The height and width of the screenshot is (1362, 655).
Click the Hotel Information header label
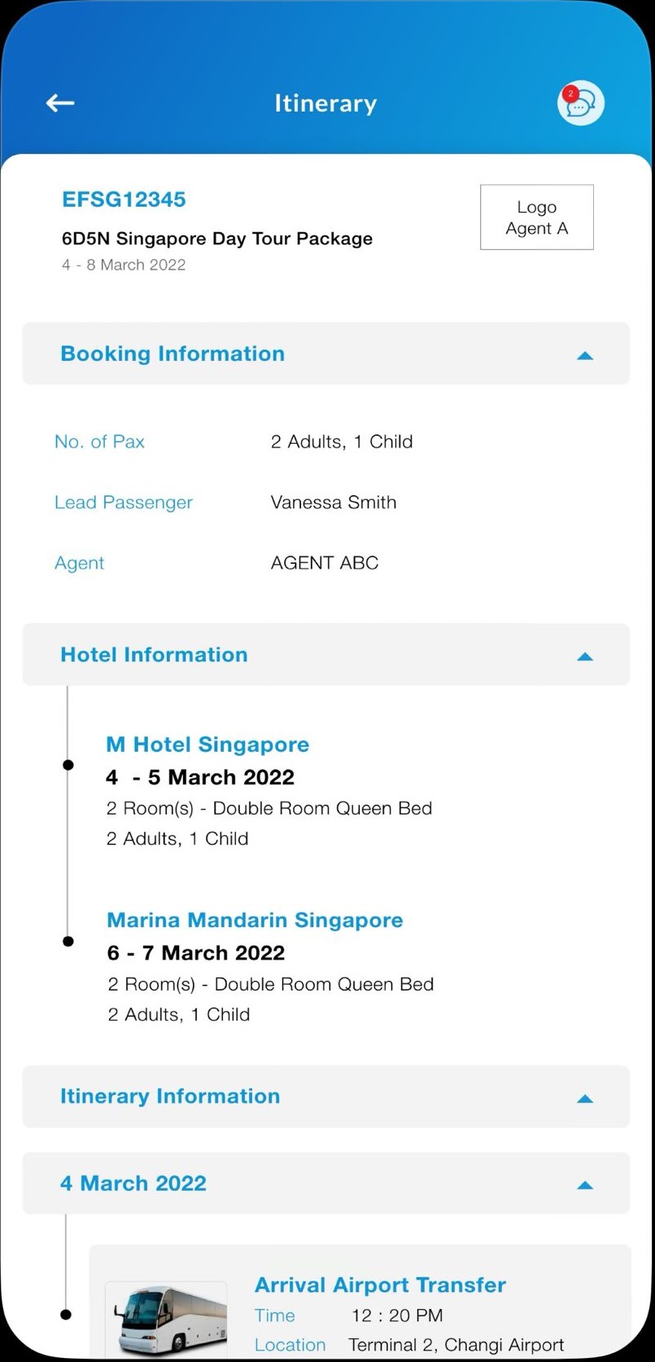[x=154, y=655]
